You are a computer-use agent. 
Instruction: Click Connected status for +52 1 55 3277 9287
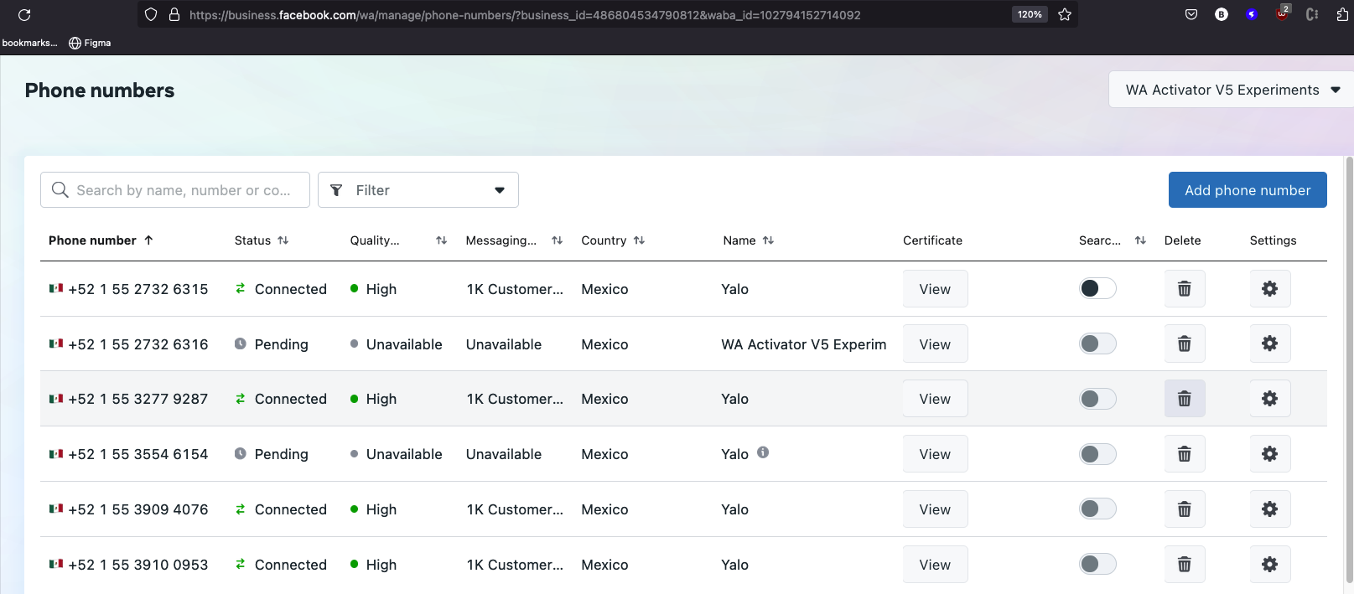point(290,399)
